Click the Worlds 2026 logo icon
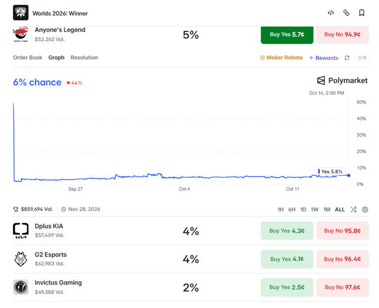Screen dimensions: 379x308 point(20,12)
